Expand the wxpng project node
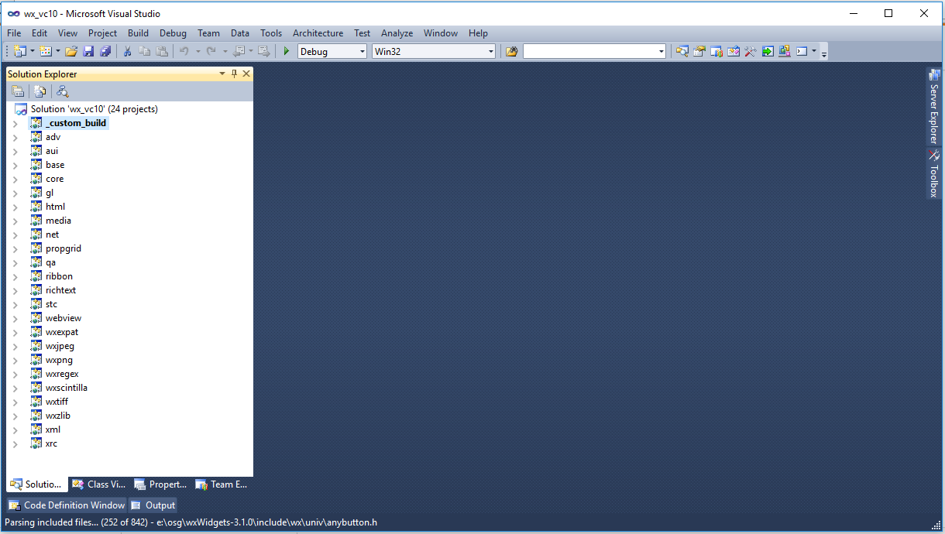945x534 pixels. pos(15,360)
